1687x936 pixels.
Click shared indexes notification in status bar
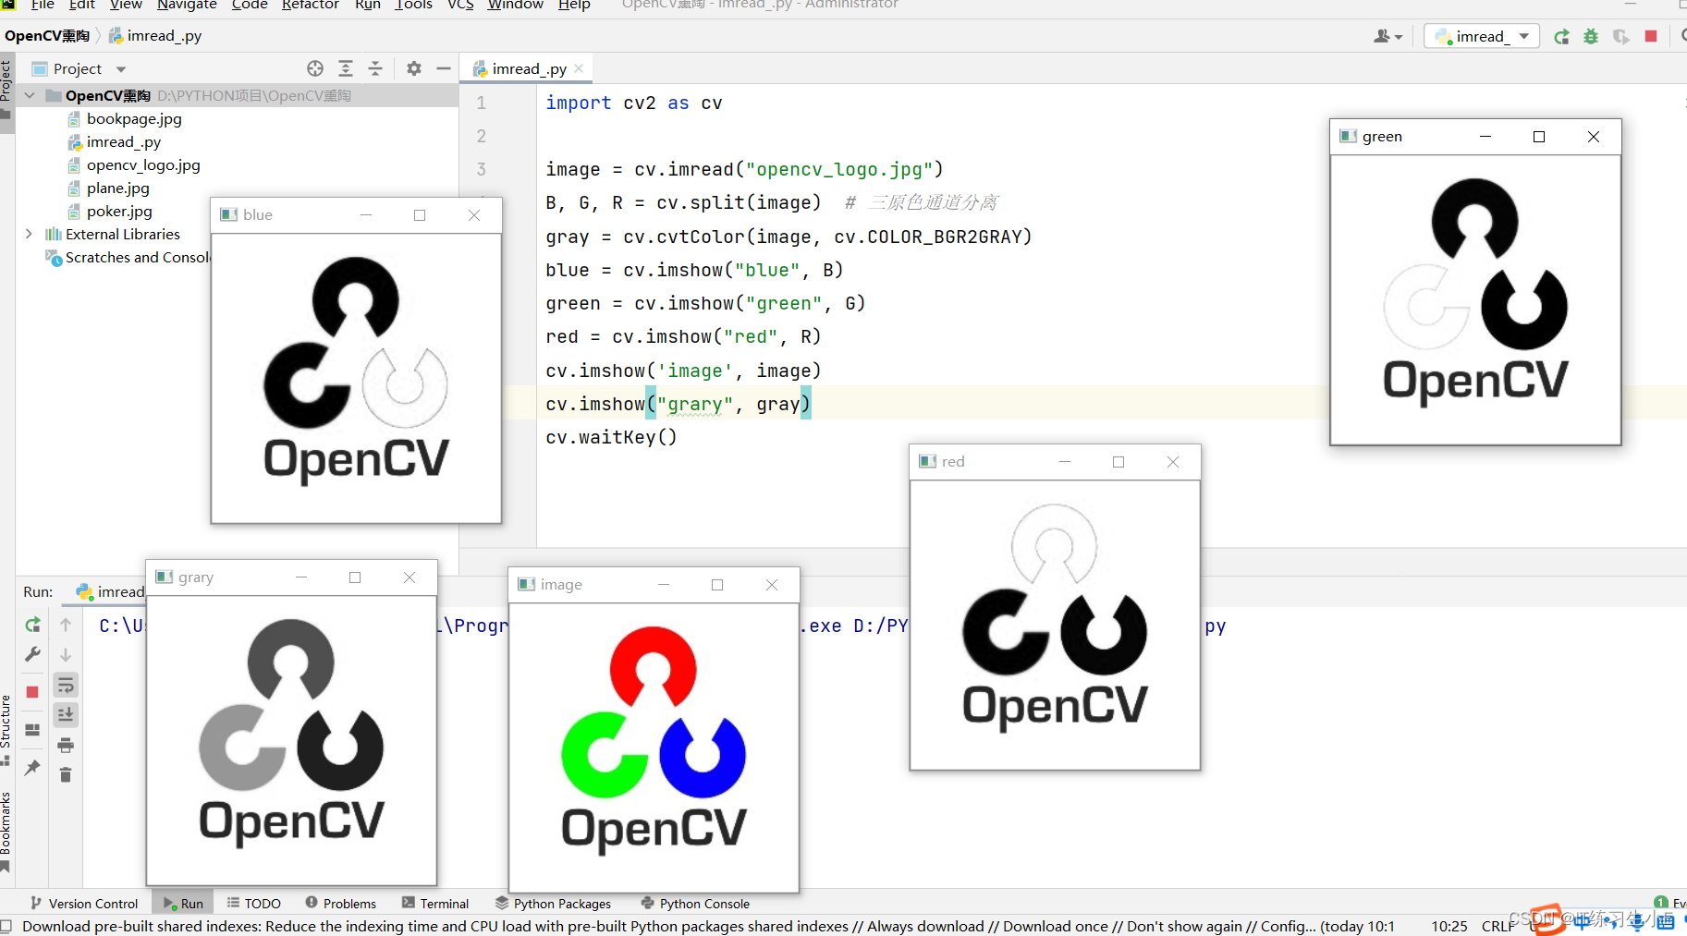(708, 926)
